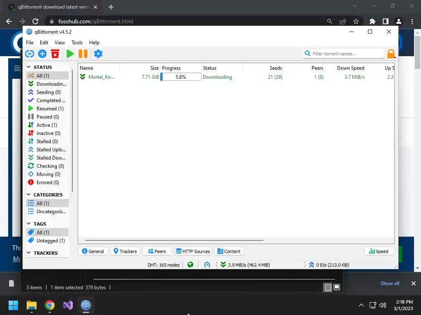The width and height of the screenshot is (421, 315).
Task: Select the Completed status filter
Action: [48, 100]
